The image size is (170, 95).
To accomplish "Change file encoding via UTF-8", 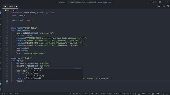I will click(x=97, y=94).
